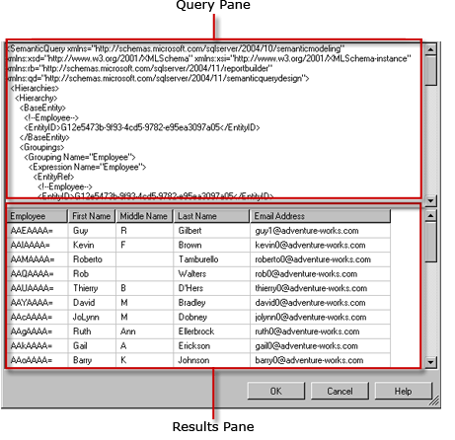The width and height of the screenshot is (455, 440).
Task: Click last name Dobney
Action: [x=192, y=317]
